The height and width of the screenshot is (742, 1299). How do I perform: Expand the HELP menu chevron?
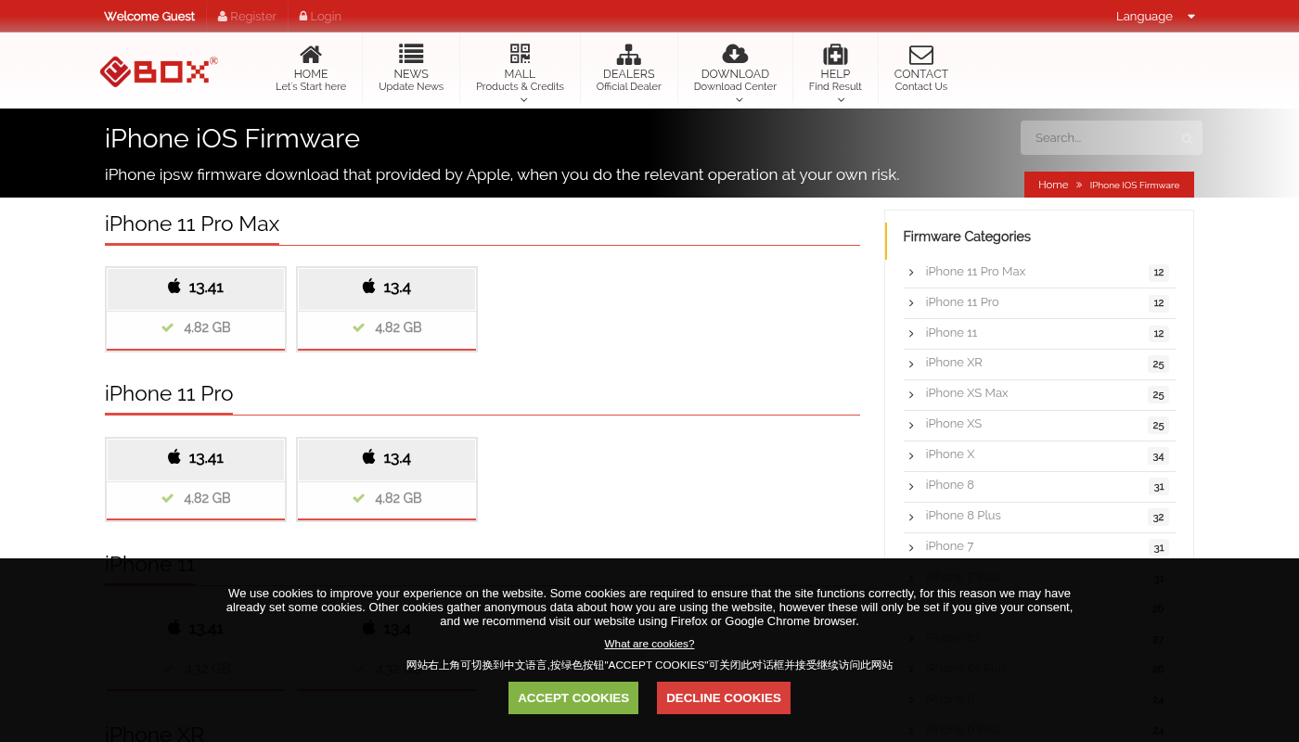tap(841, 100)
